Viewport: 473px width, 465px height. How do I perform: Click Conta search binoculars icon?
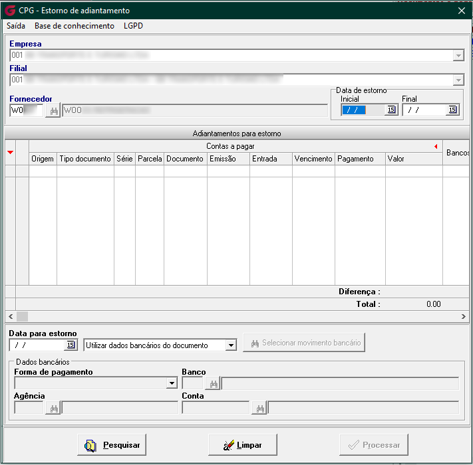(x=259, y=409)
